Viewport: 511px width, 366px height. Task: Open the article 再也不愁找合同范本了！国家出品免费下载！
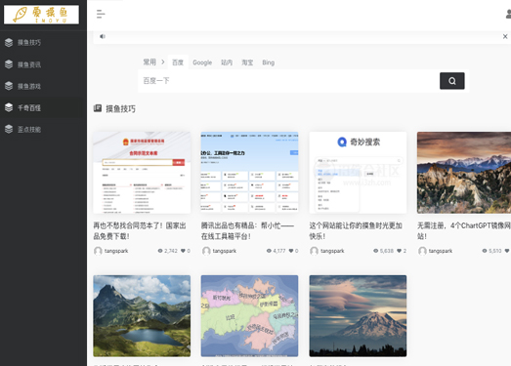click(x=140, y=231)
